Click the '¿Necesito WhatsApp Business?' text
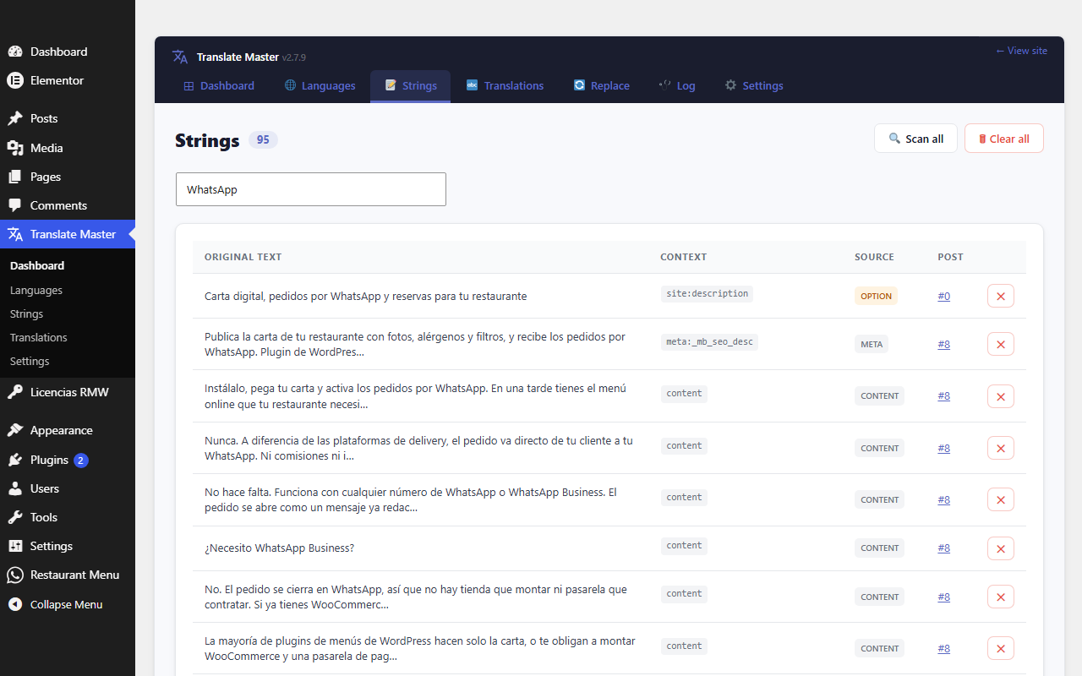Screen dimensions: 1082x676 (280, 548)
